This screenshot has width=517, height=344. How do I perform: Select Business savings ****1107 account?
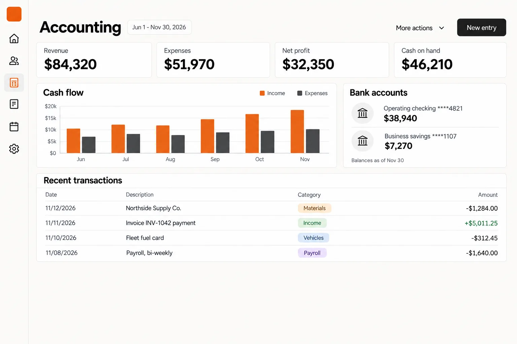click(425, 141)
